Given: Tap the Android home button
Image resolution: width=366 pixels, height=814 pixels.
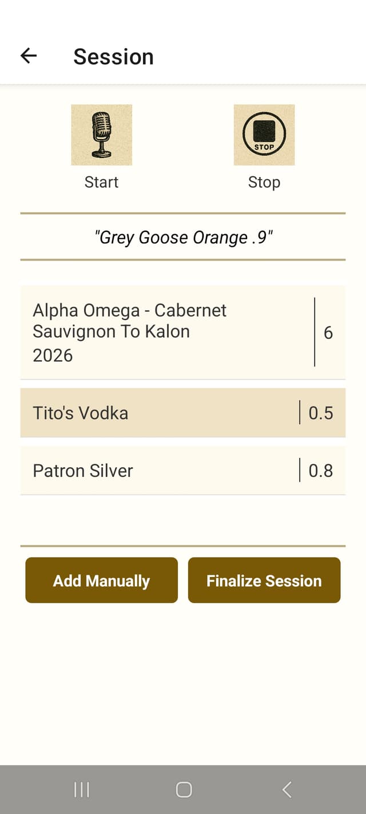Looking at the screenshot, I should point(184,790).
